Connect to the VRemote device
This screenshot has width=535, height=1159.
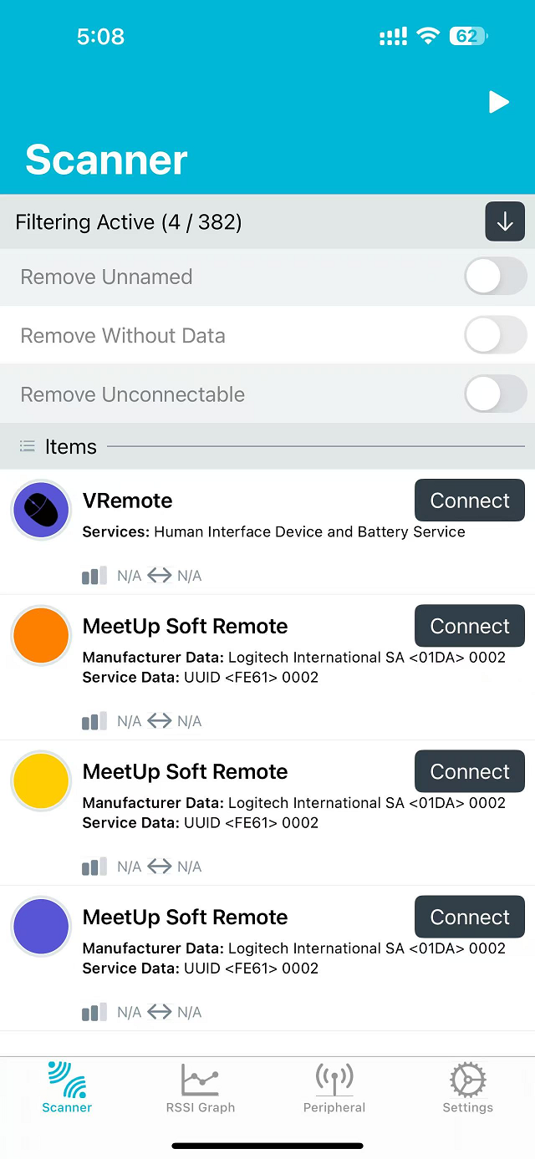pos(469,501)
